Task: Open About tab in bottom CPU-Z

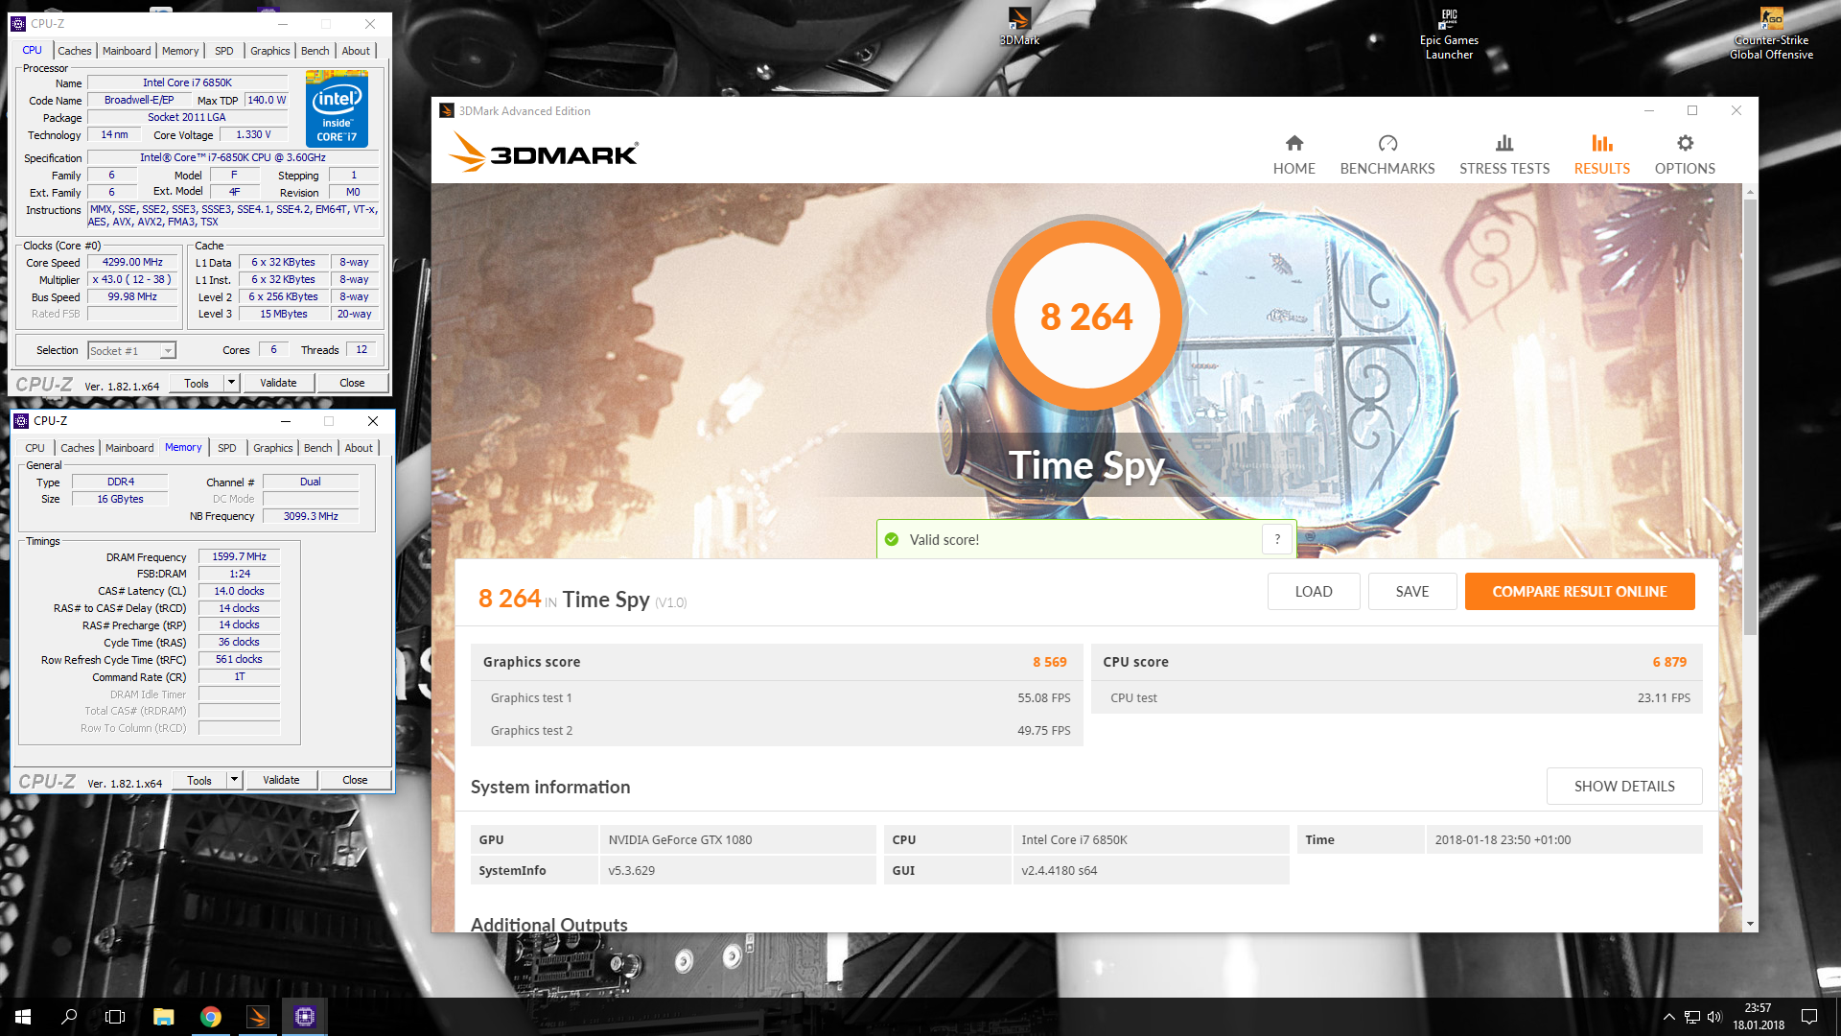Action: 359,448
